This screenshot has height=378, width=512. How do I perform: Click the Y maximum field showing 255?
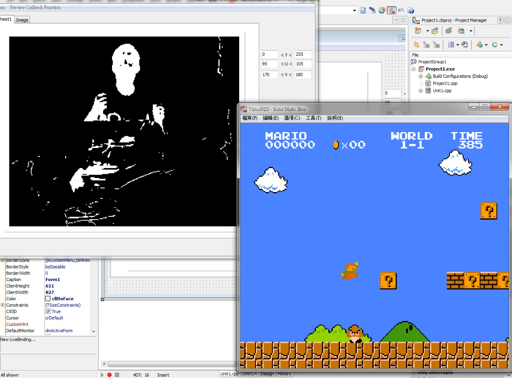pyautogui.click(x=303, y=54)
